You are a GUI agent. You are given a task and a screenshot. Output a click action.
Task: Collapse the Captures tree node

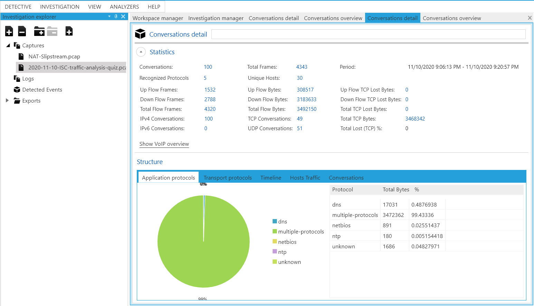pyautogui.click(x=8, y=46)
